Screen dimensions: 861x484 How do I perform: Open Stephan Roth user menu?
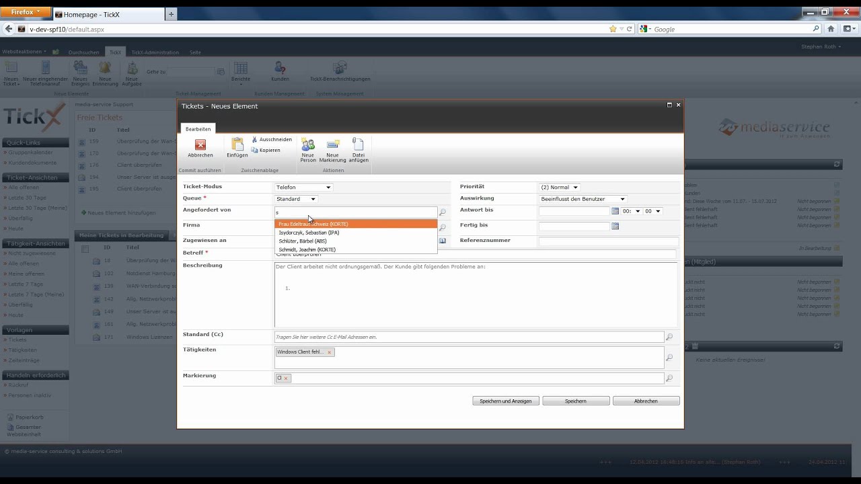[x=820, y=47]
